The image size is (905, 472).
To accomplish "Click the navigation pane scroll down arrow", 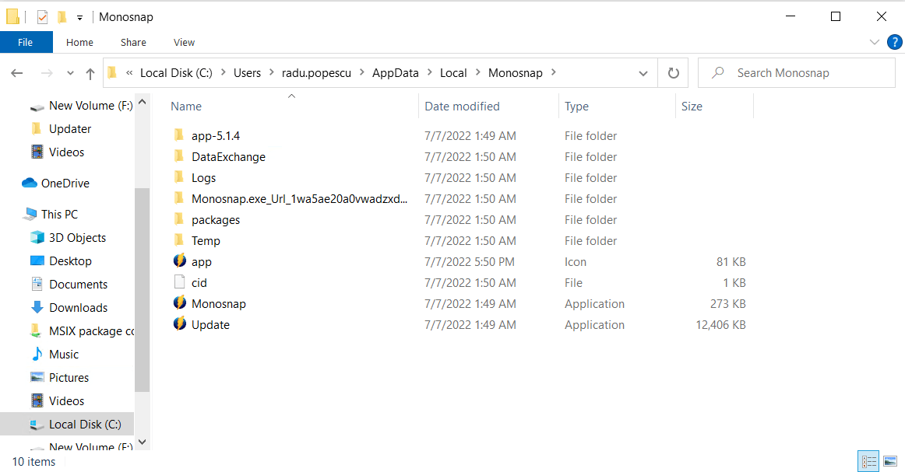I will pos(142,442).
